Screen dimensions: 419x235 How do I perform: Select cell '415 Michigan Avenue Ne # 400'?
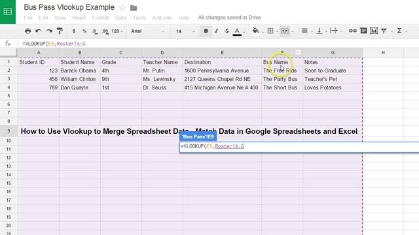[x=222, y=87]
